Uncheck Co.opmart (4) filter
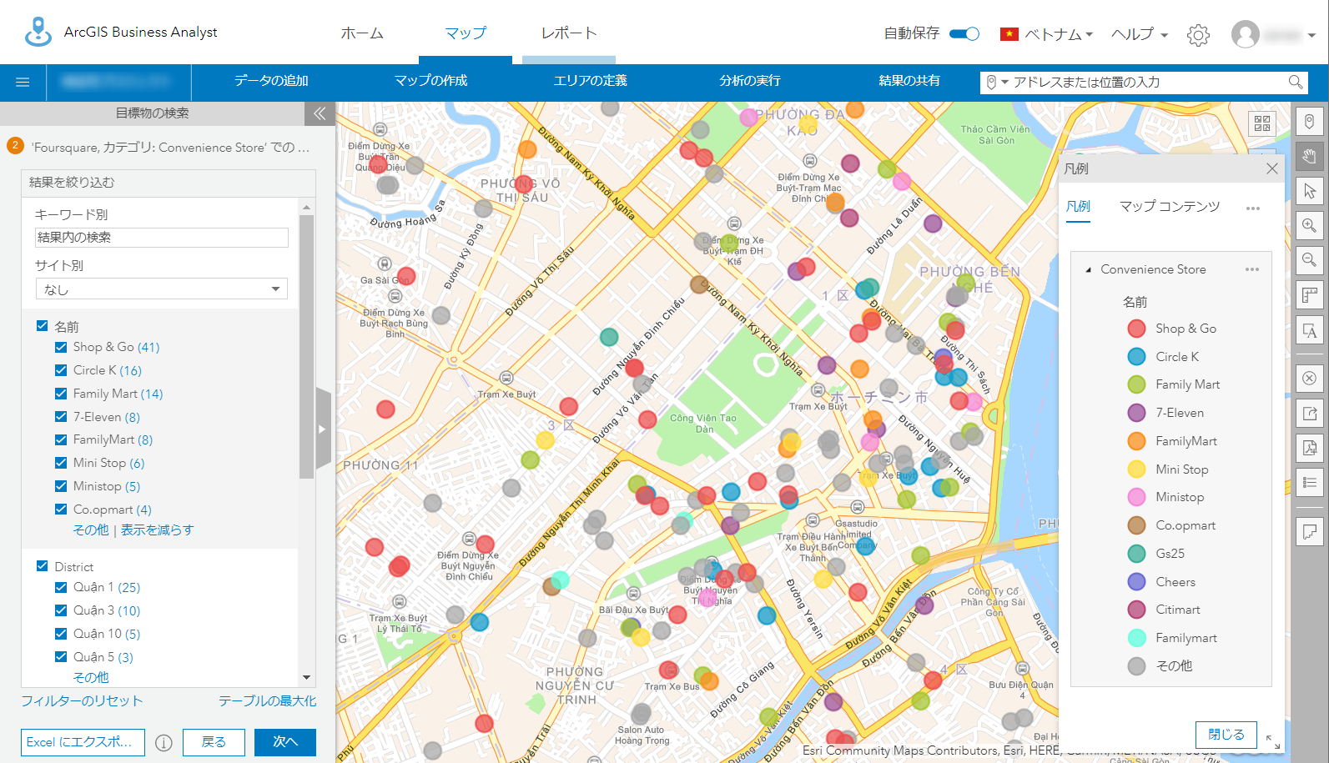This screenshot has height=763, width=1329. pos(61,509)
